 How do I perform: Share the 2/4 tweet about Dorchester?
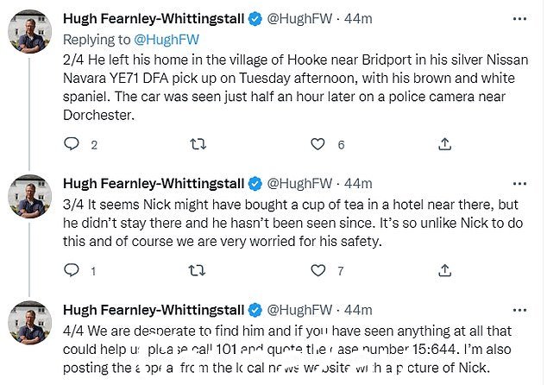pyautogui.click(x=445, y=144)
